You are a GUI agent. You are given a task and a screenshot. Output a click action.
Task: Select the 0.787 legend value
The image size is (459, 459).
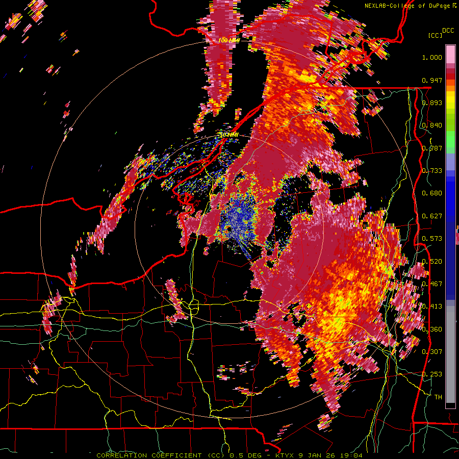[432, 148]
